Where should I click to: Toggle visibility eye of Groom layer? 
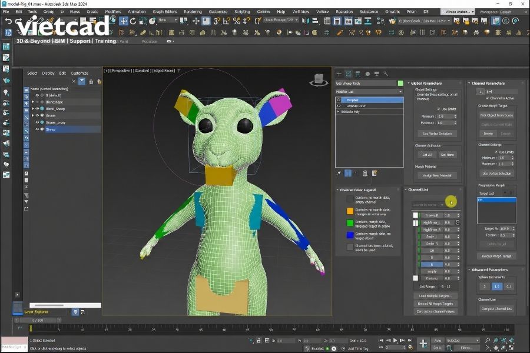click(x=38, y=115)
